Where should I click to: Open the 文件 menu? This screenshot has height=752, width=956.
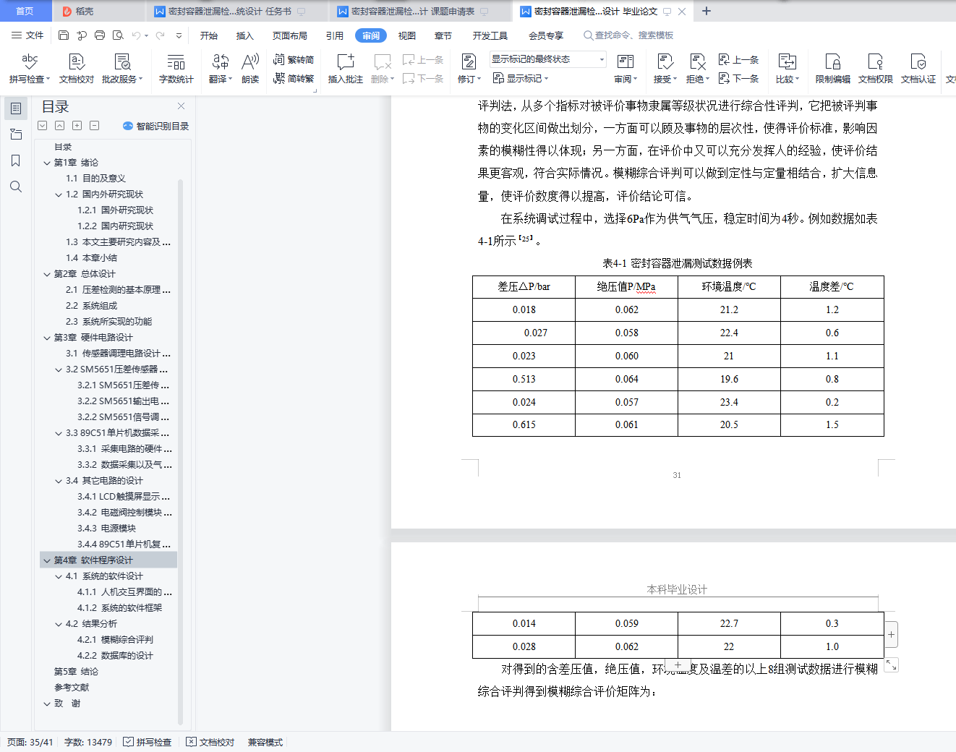(x=27, y=35)
